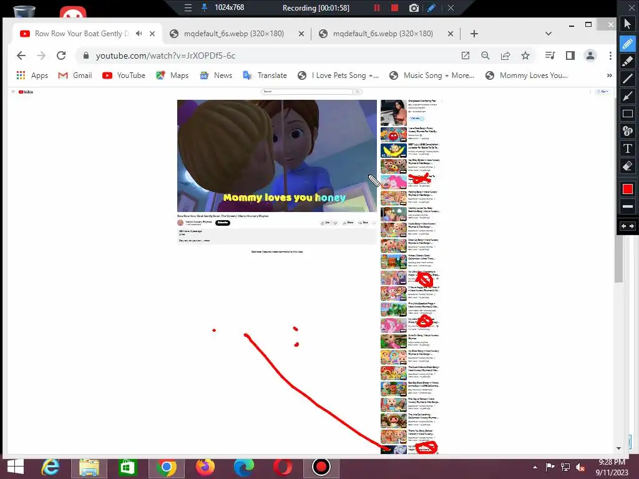Take a screenshot with the camera icon
This screenshot has height=479, width=639.
coord(414,7)
